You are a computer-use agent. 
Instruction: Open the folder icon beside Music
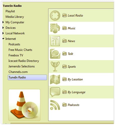(65, 28)
